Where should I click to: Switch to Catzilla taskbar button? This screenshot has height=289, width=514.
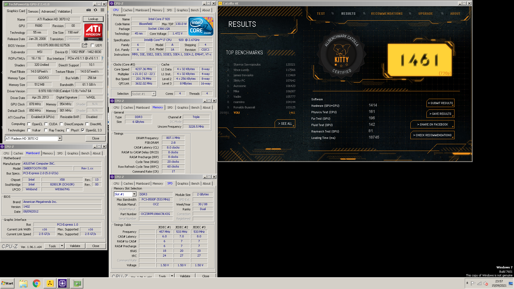[x=50, y=283]
